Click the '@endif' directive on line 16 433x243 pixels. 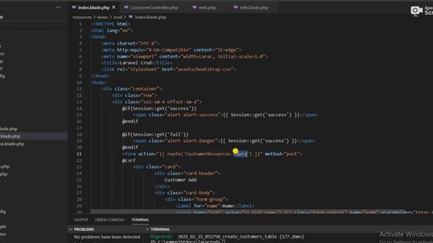[130, 122]
